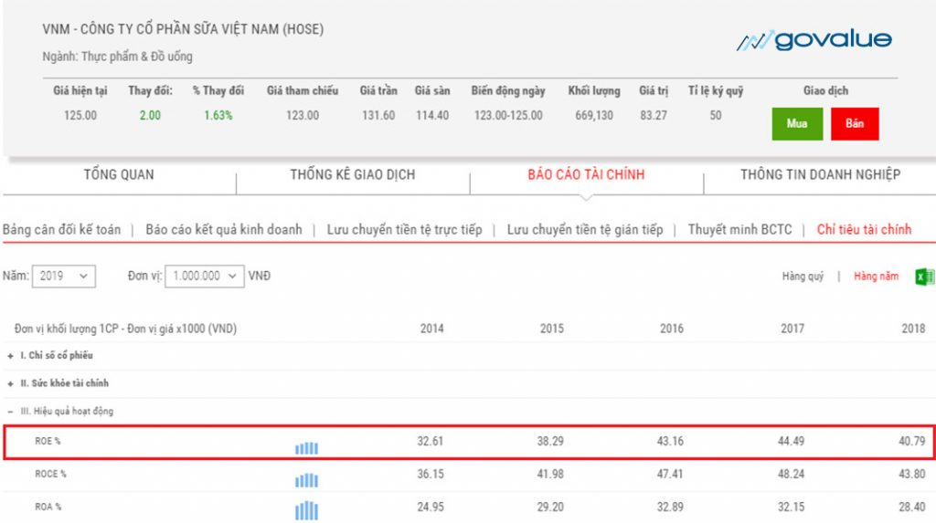
Task: Click the ROE value 38.29
Action: click(550, 441)
